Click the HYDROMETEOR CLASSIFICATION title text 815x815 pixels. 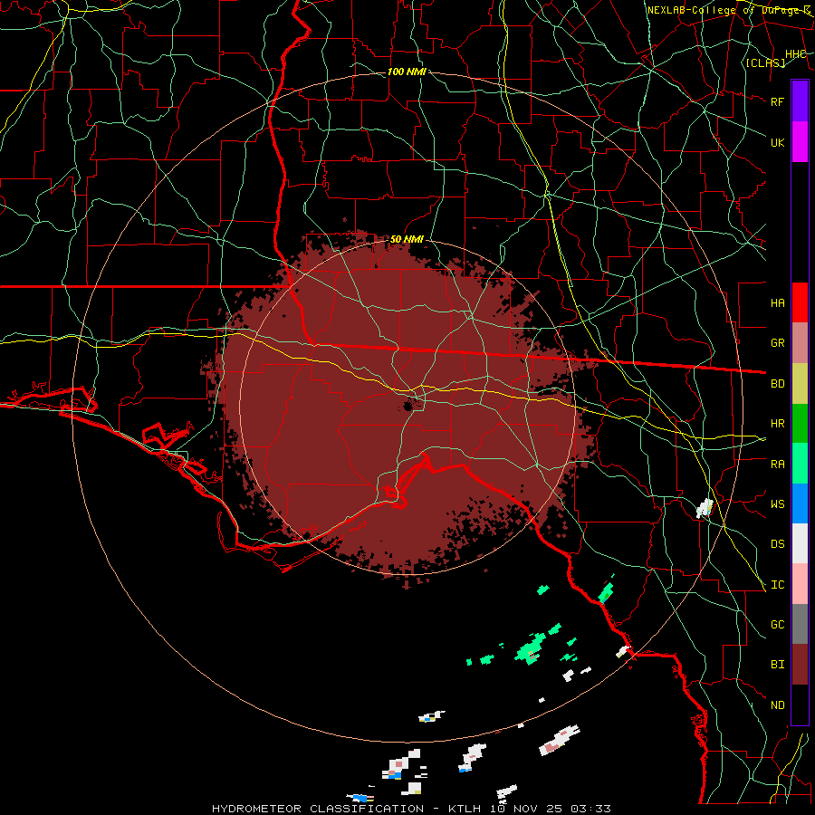coord(318,809)
